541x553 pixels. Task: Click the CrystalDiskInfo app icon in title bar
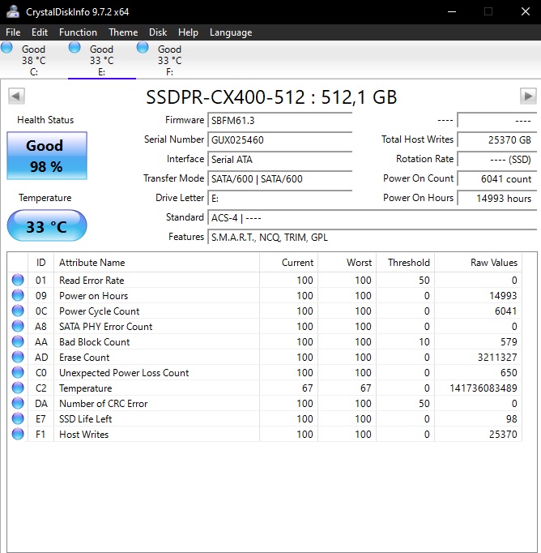13,11
